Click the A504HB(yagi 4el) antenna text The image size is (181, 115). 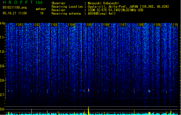point(102,14)
